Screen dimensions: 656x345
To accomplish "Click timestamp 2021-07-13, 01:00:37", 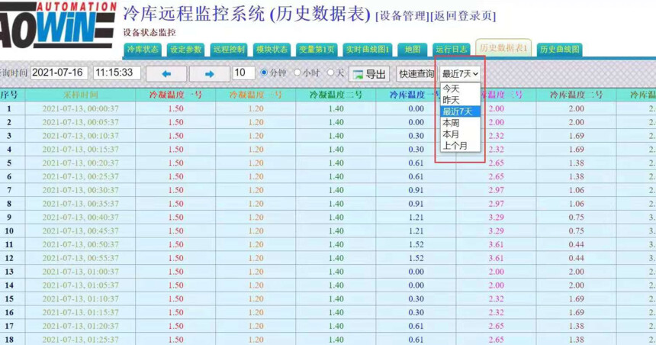I will [x=80, y=272].
